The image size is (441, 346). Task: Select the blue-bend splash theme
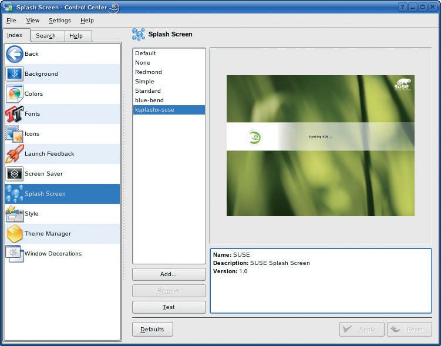169,100
